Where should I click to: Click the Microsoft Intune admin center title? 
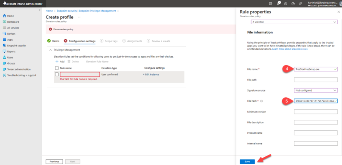coord(23,4)
